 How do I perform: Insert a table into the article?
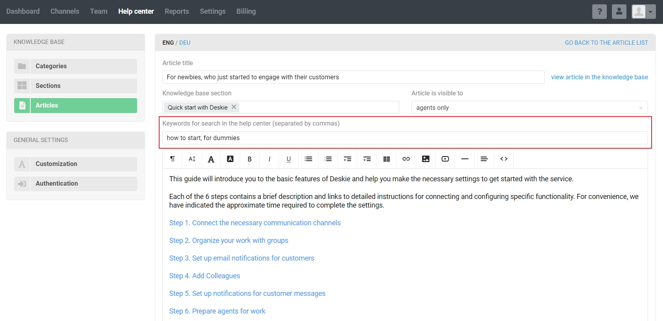(x=387, y=159)
